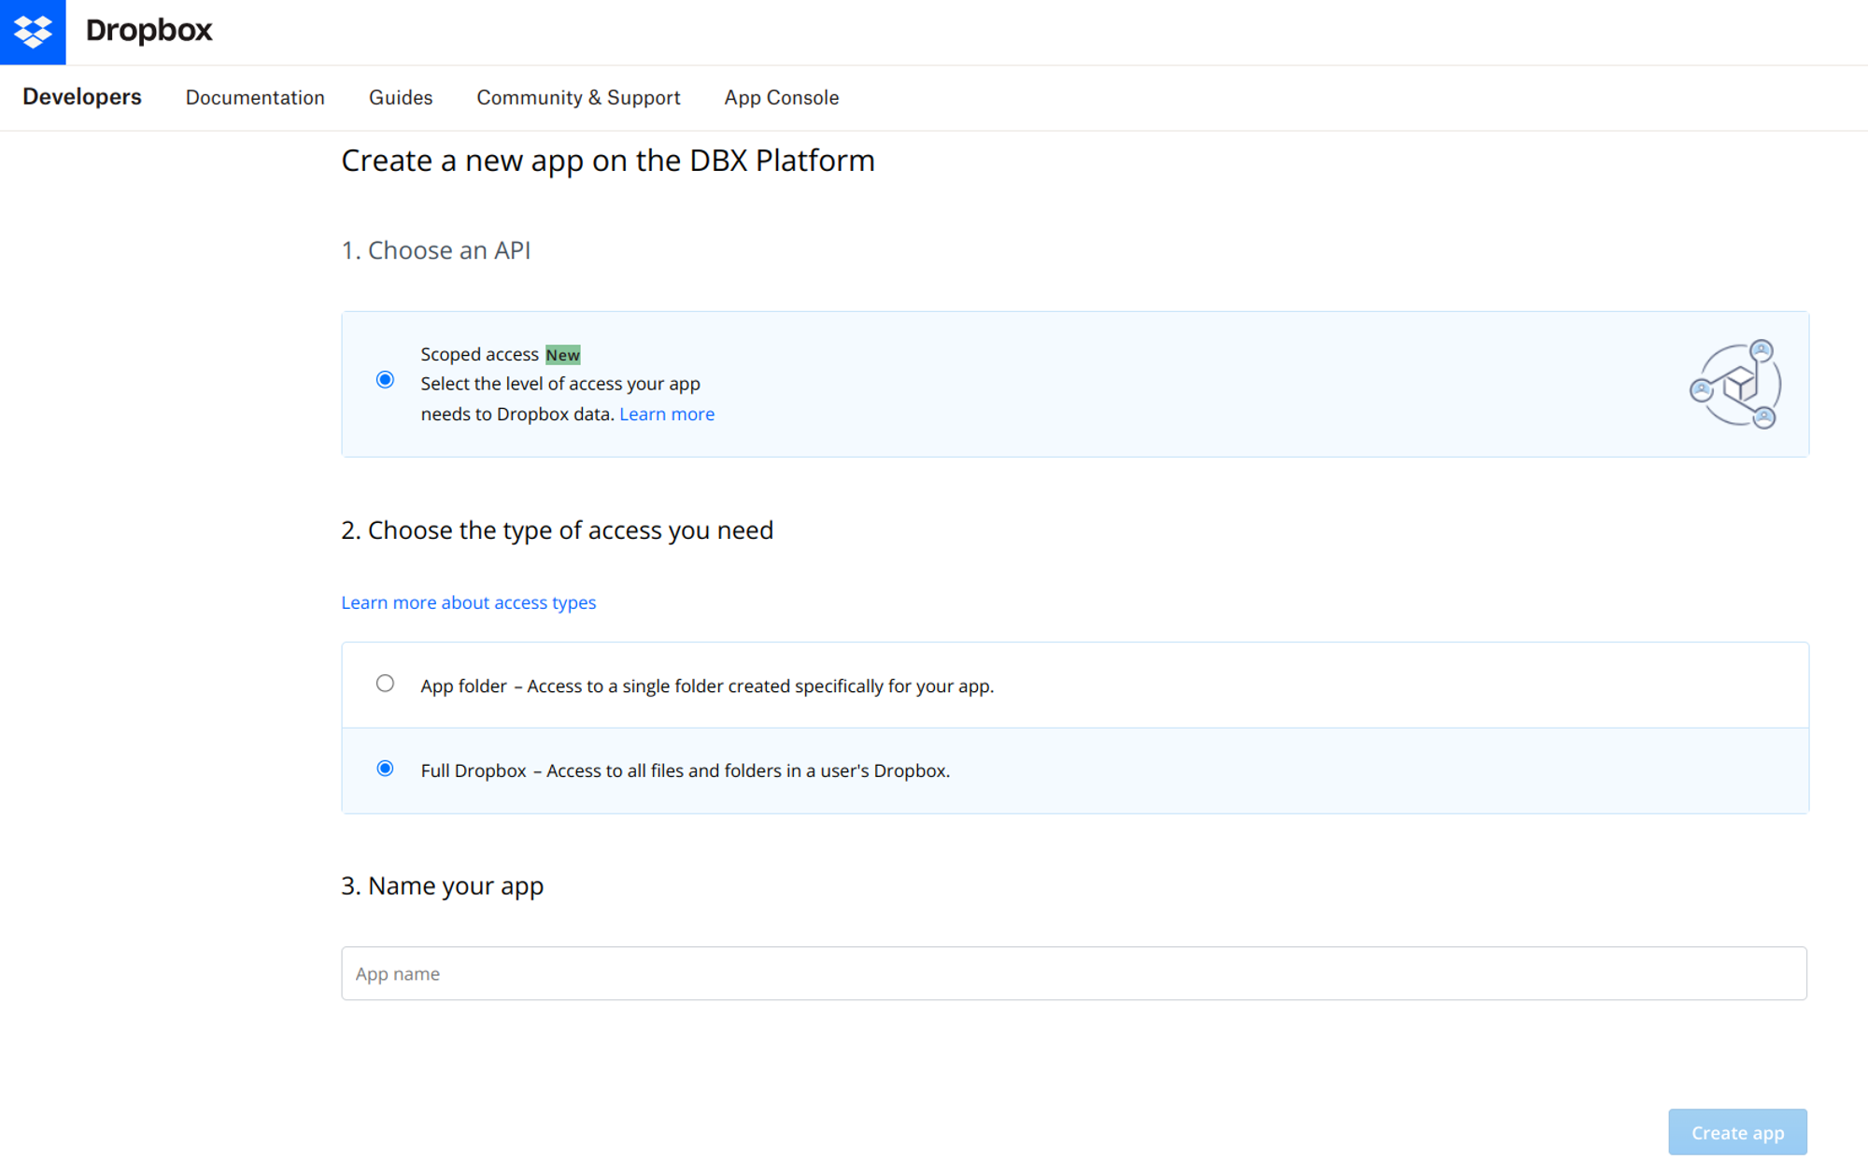Image resolution: width=1868 pixels, height=1160 pixels.
Task: Click the Dropbox logo icon
Action: [33, 32]
